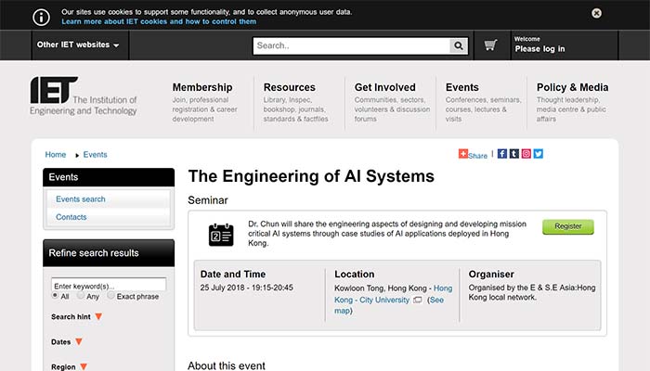The image size is (650, 371).
Task: Open the shopping cart
Action: [x=490, y=45]
